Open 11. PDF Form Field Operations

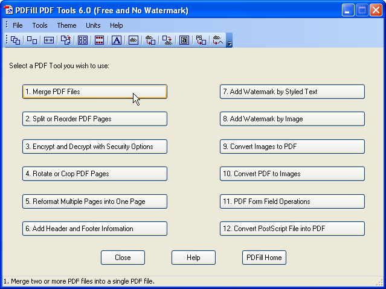(x=292, y=202)
